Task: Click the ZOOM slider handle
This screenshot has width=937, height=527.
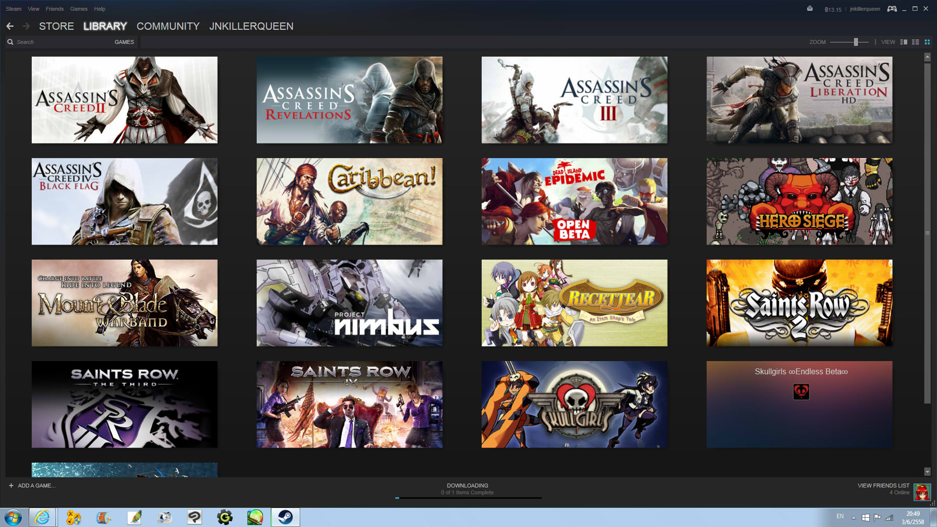Action: pos(856,42)
